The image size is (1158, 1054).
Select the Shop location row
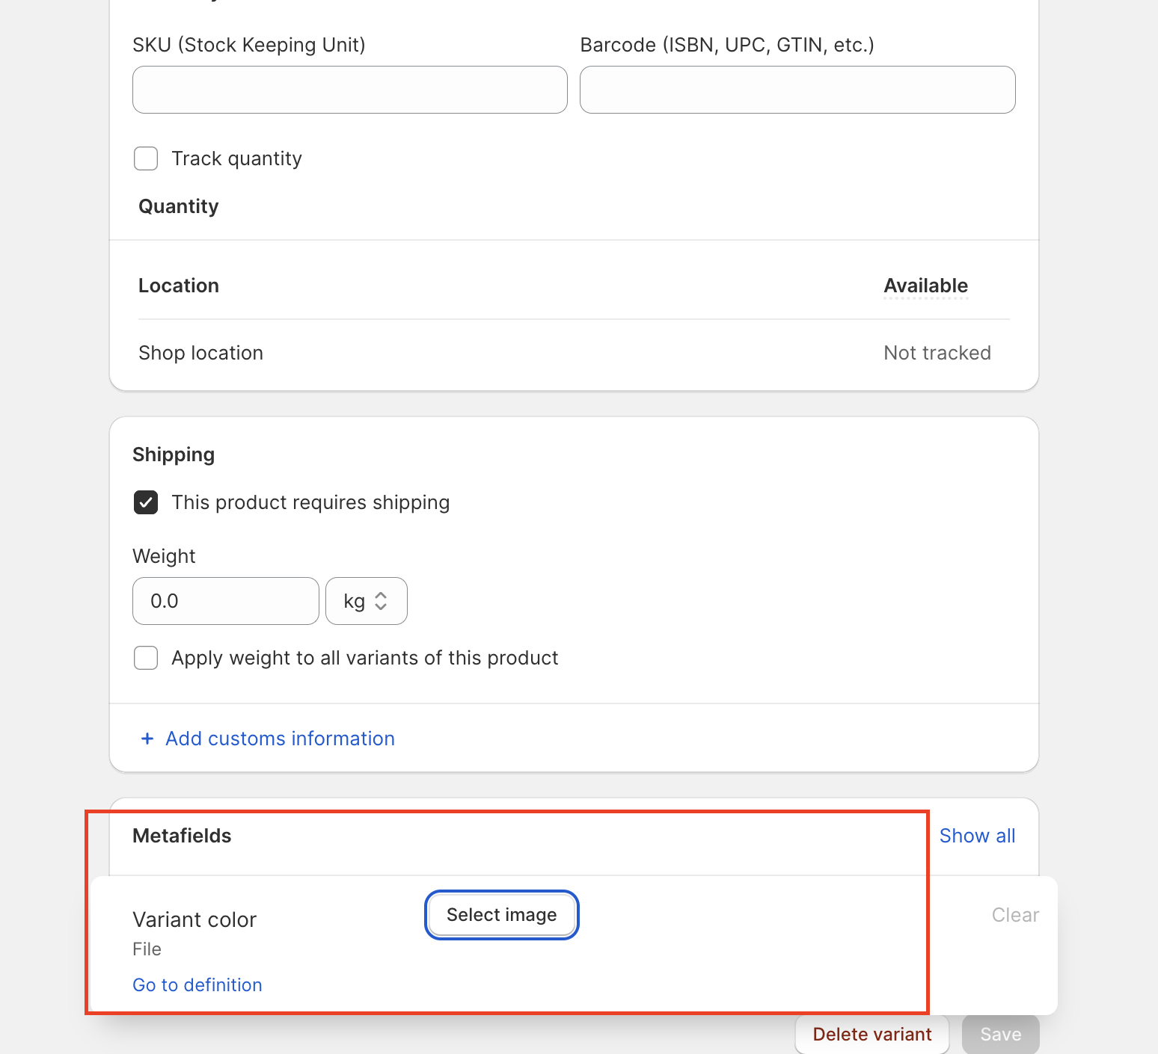(200, 353)
